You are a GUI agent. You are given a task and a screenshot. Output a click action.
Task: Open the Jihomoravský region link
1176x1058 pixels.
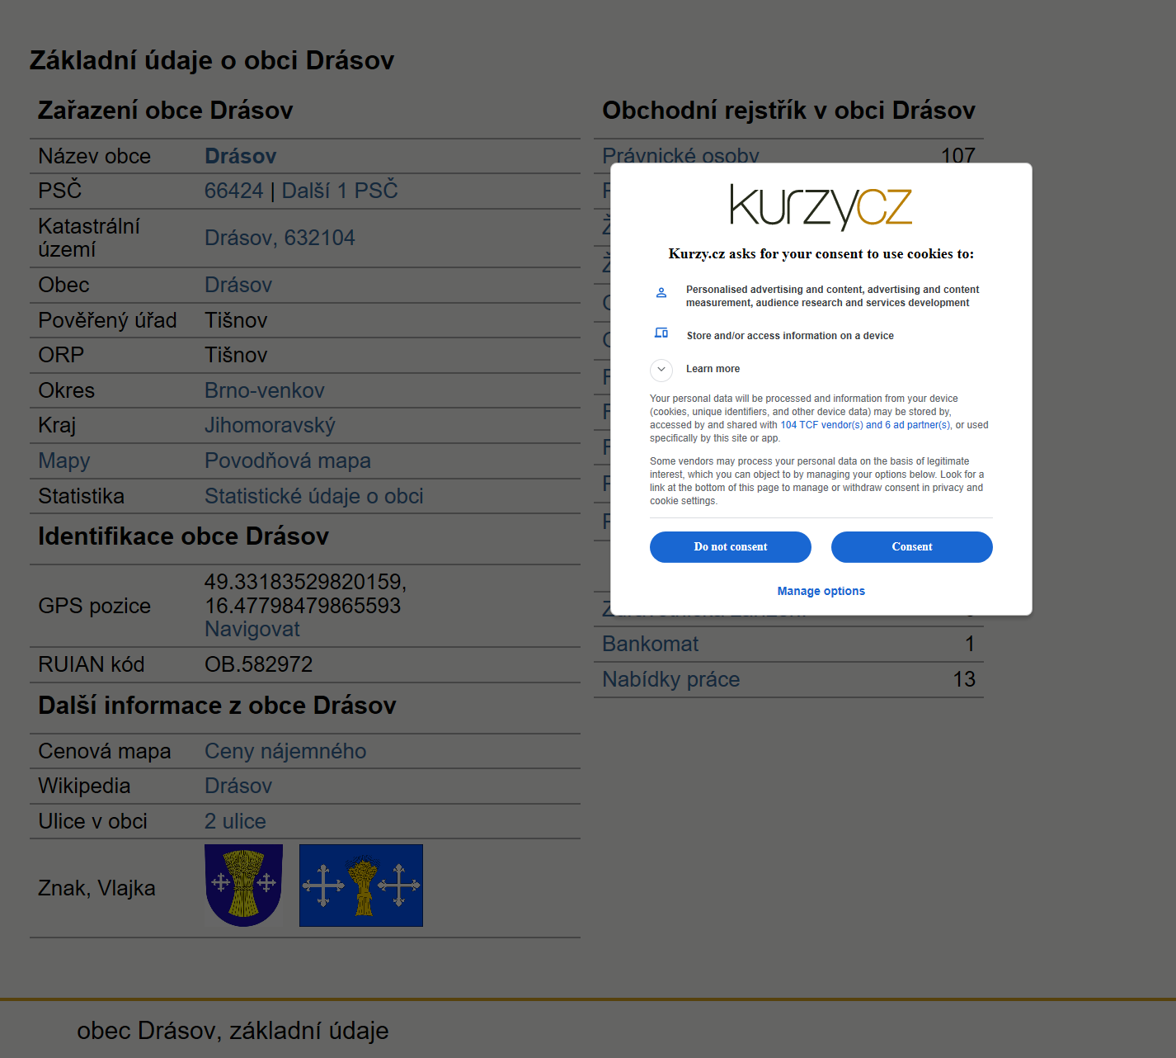(x=270, y=426)
